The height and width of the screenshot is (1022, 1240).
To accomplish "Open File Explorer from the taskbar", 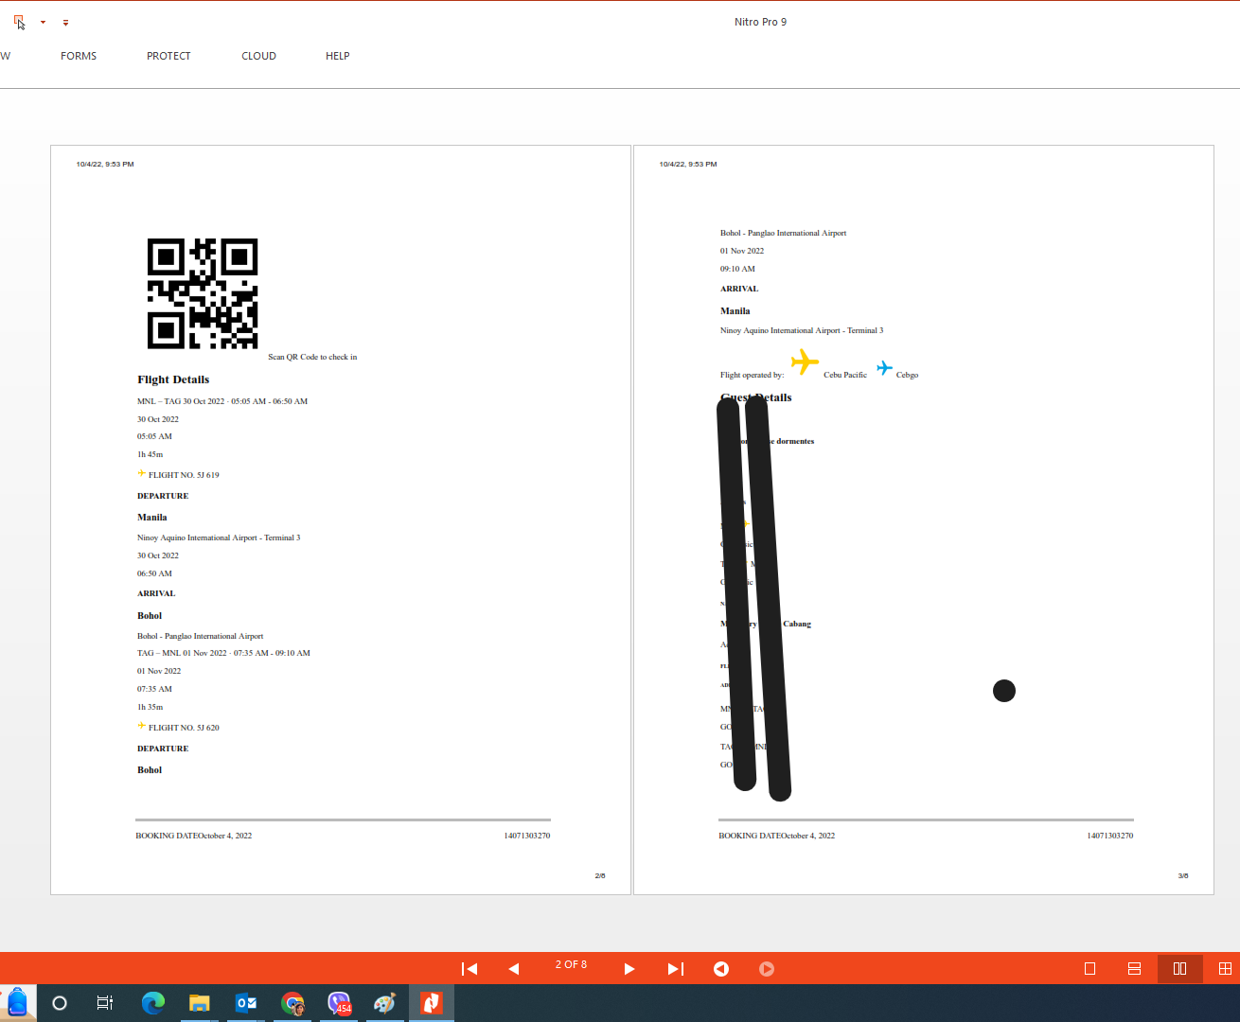I will point(199,1003).
